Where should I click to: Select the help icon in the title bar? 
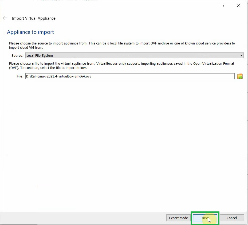223,5
